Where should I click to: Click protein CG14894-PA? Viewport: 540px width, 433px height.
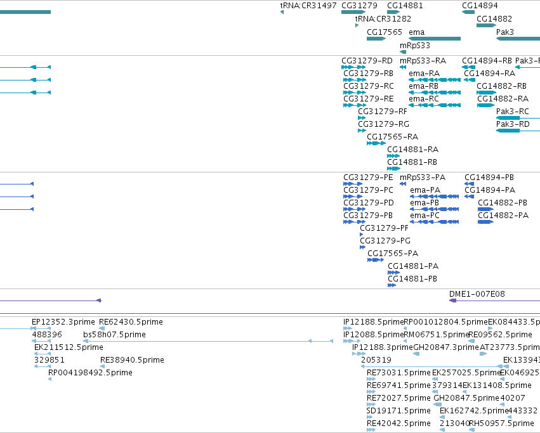click(x=490, y=190)
